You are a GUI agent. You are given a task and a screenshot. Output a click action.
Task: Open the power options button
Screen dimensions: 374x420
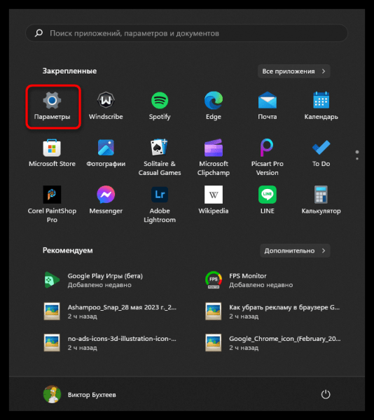point(326,394)
